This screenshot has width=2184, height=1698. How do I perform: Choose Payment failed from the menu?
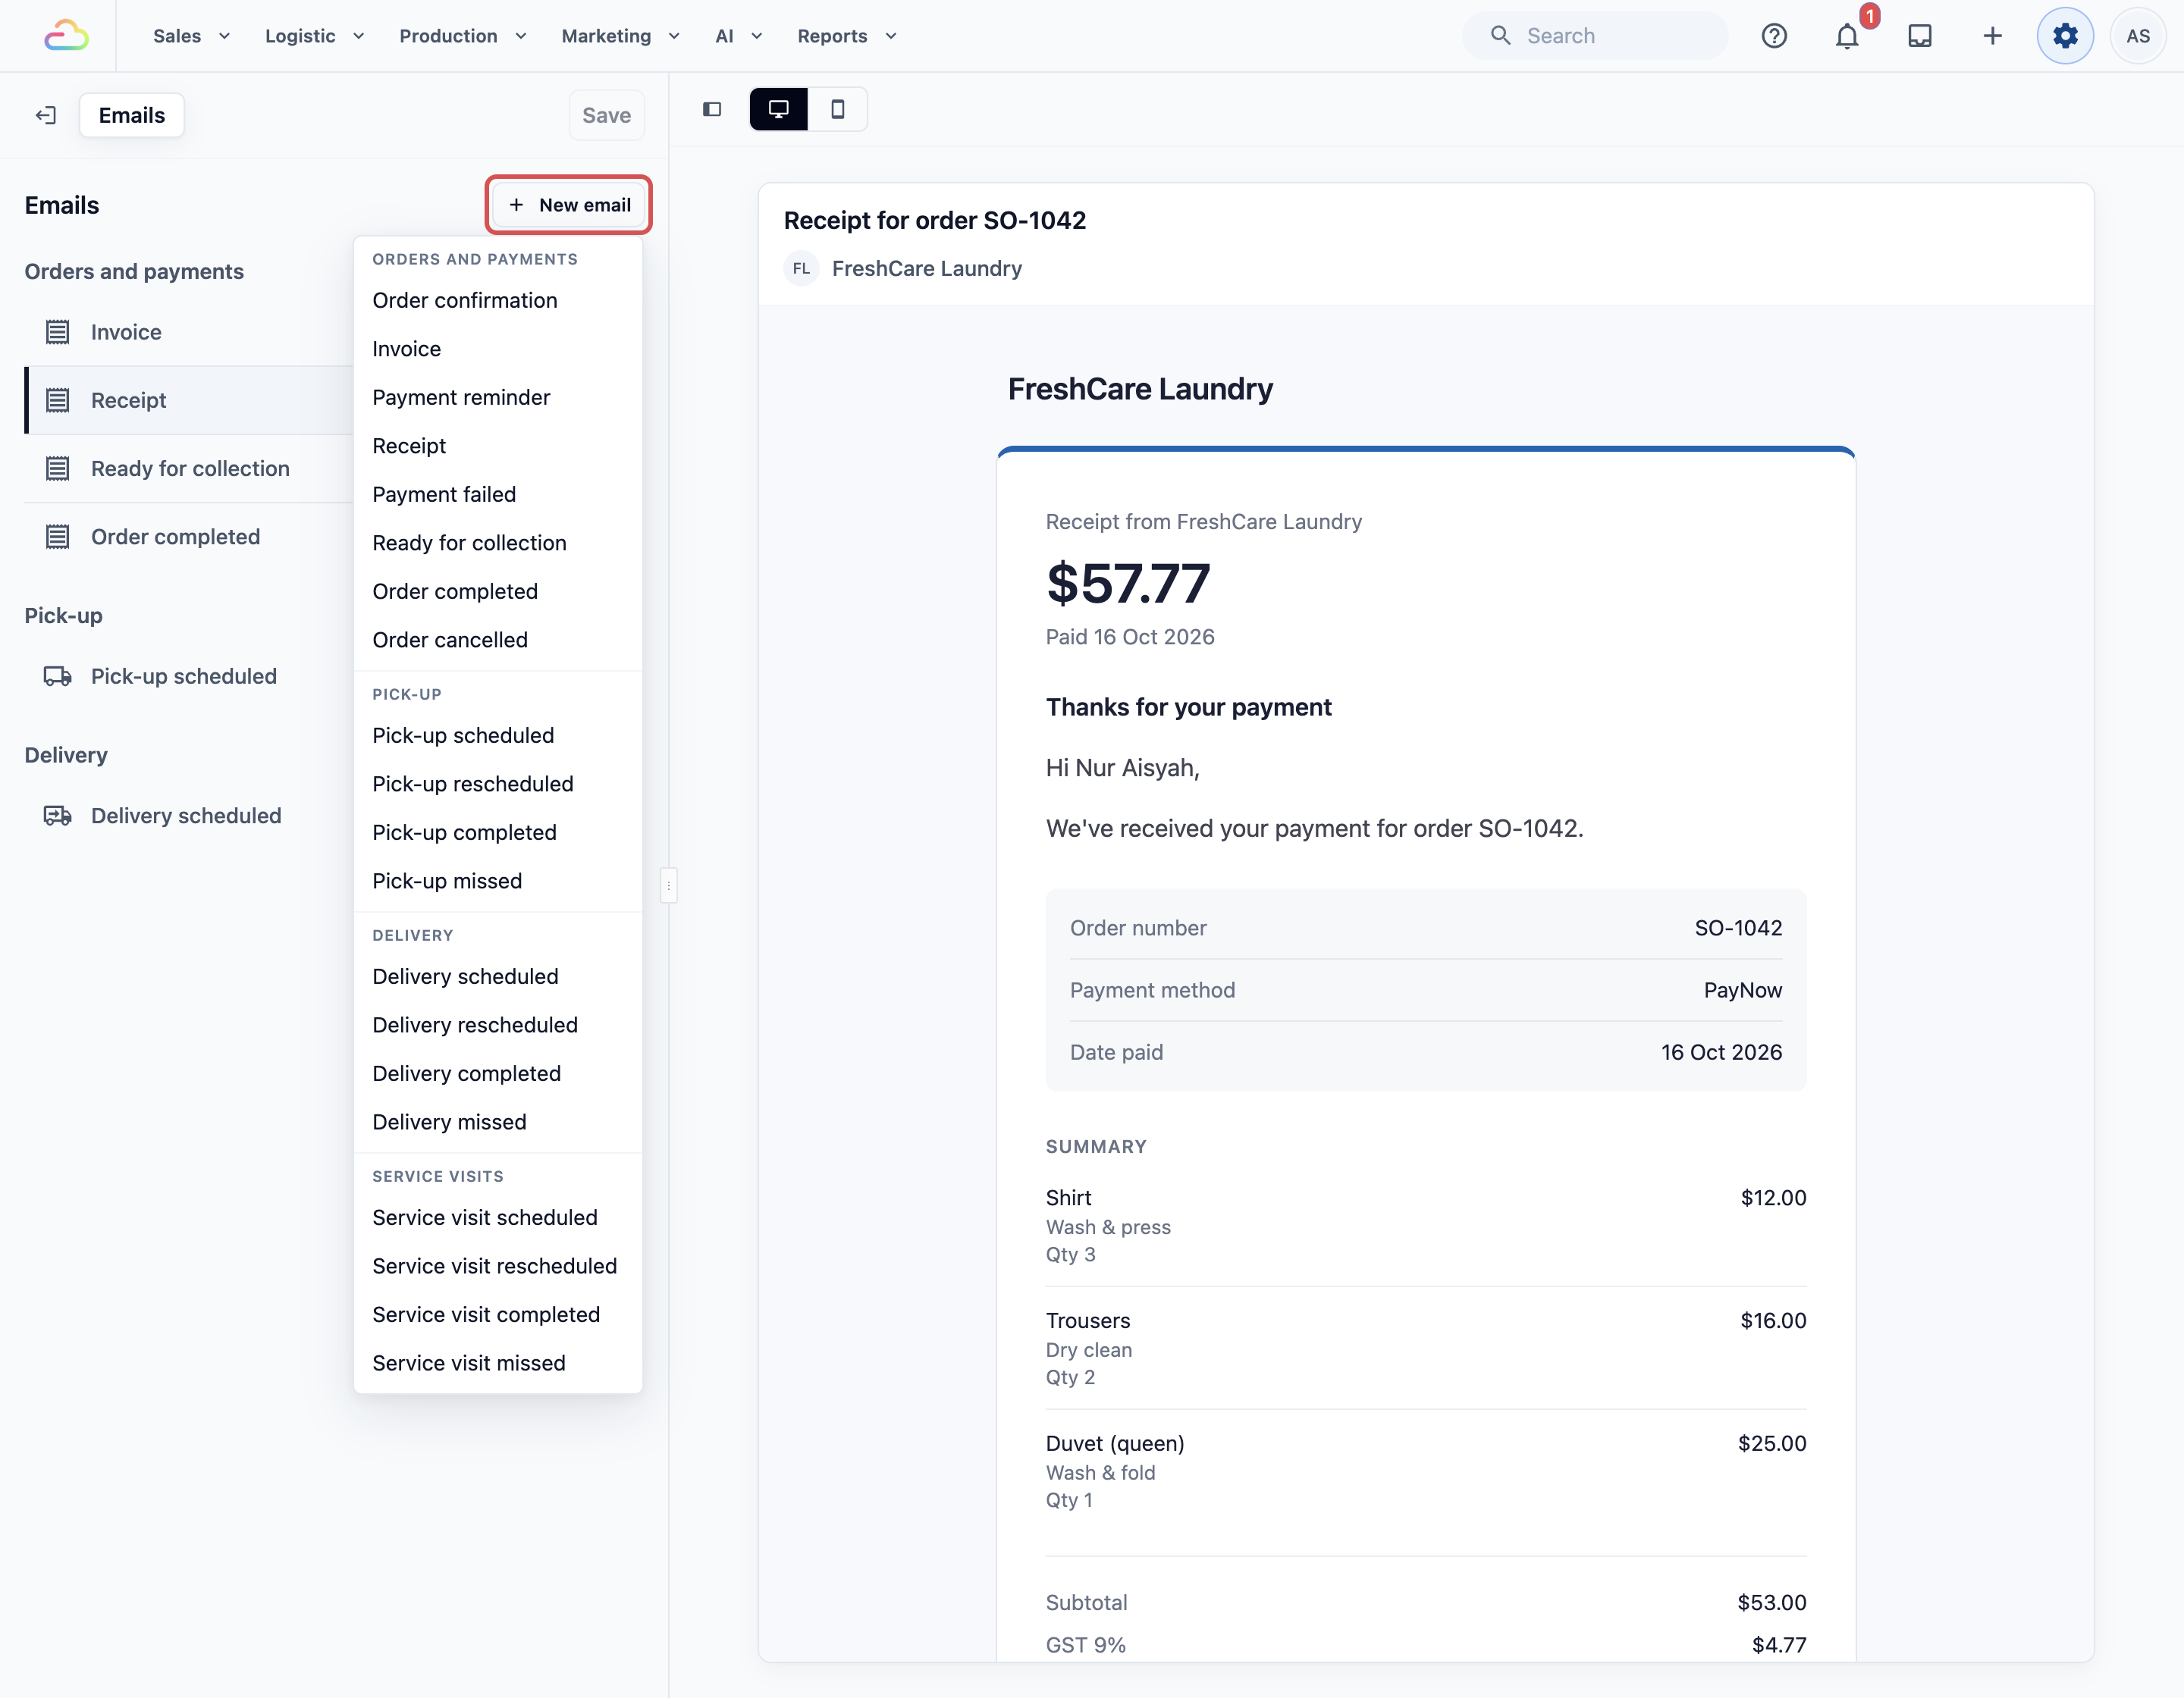tap(498, 495)
